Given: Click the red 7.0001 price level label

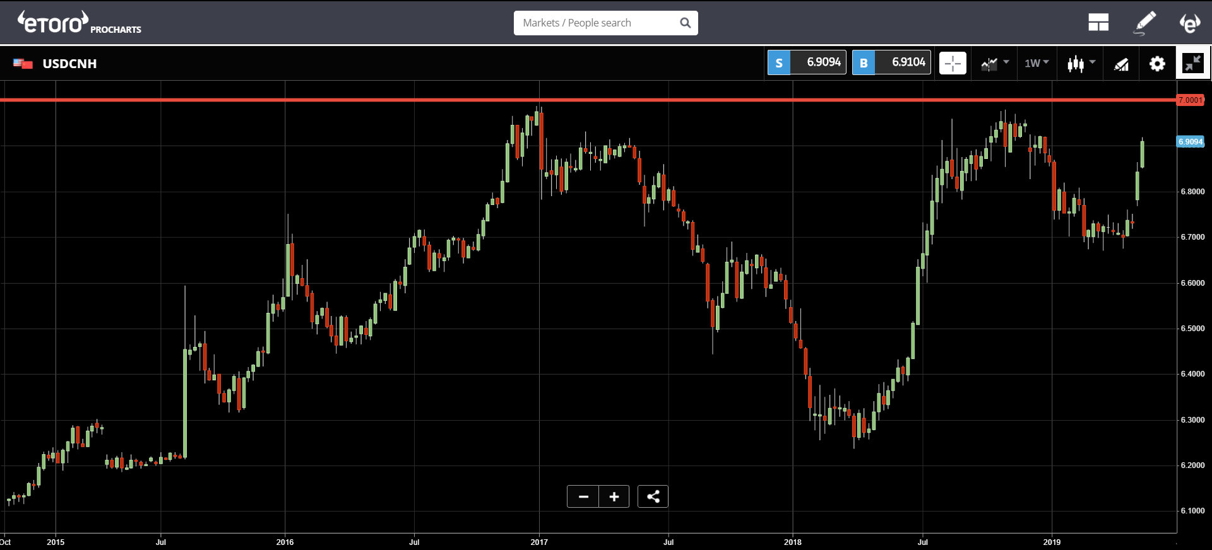Looking at the screenshot, I should tap(1191, 100).
